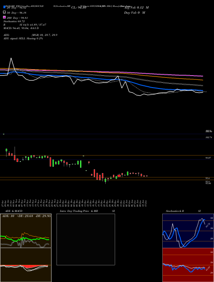Screen dimensions: 214x282
Task: Click the 'Stochastics & R' panel title
Action: (x=175, y=211)
